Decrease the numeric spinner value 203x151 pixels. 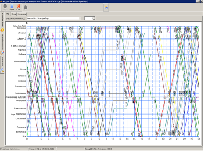click(x=94, y=19)
